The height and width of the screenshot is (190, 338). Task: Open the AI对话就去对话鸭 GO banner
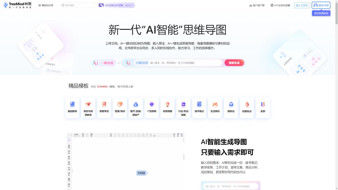point(117,5)
